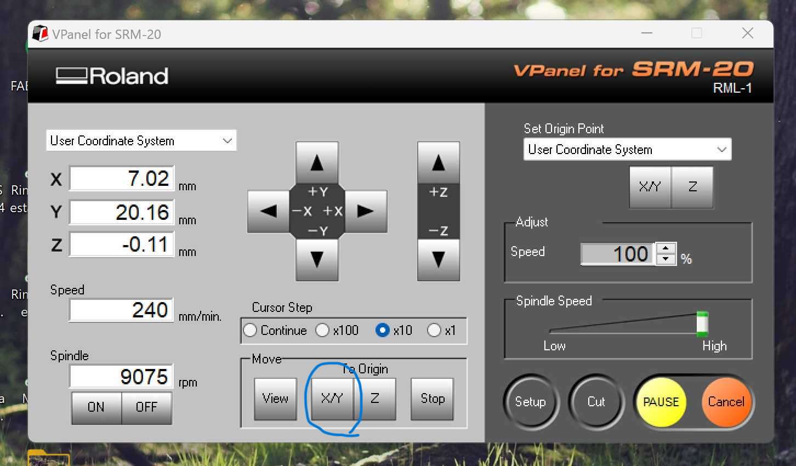Turn the spindle OFF
This screenshot has width=796, height=466.
pyautogui.click(x=146, y=407)
